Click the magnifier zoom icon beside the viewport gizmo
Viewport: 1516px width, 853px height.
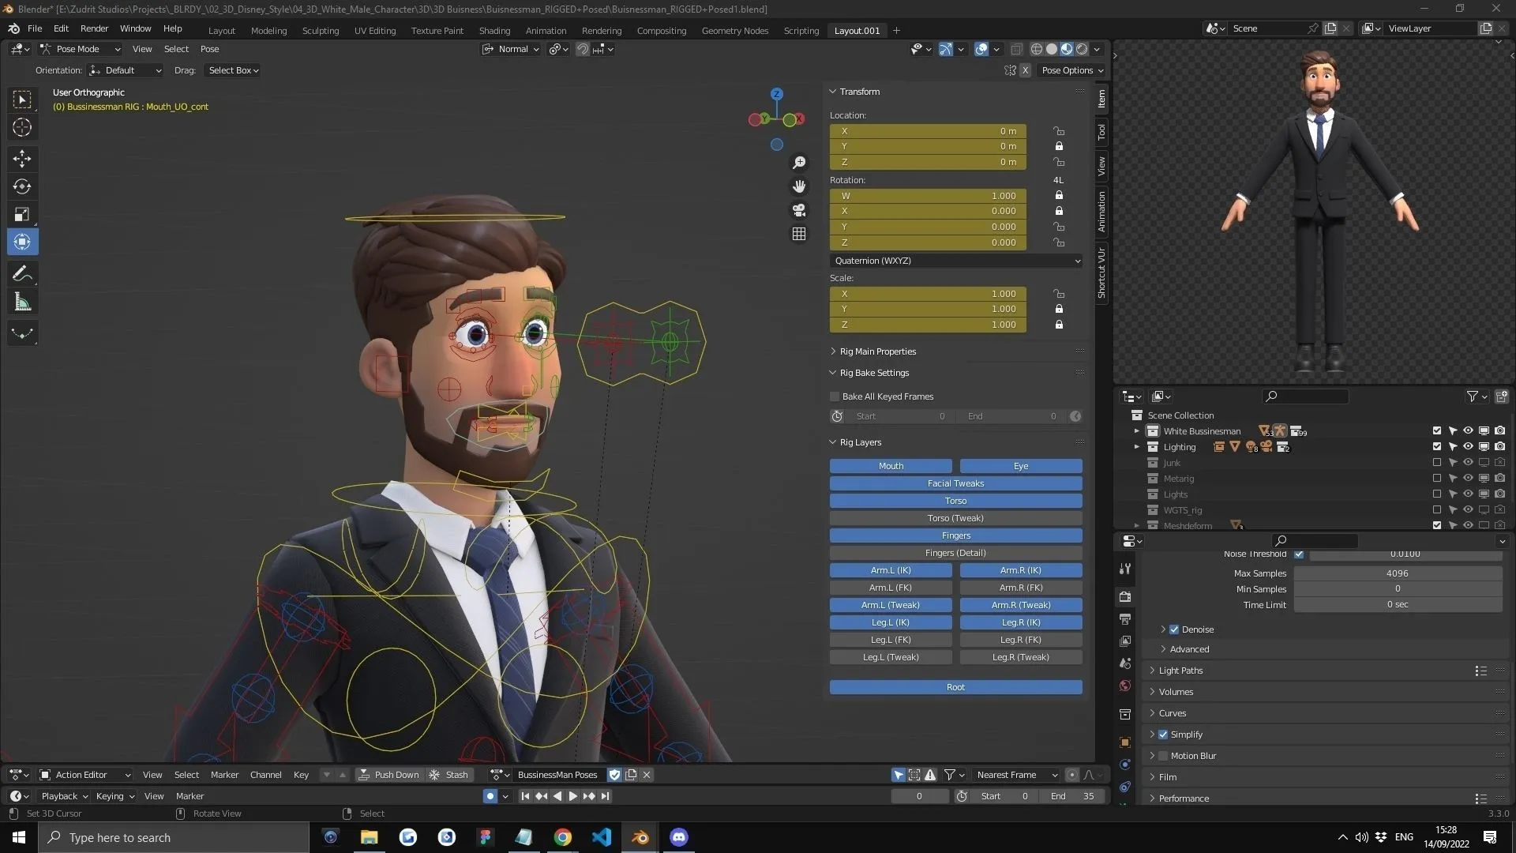pyautogui.click(x=799, y=162)
